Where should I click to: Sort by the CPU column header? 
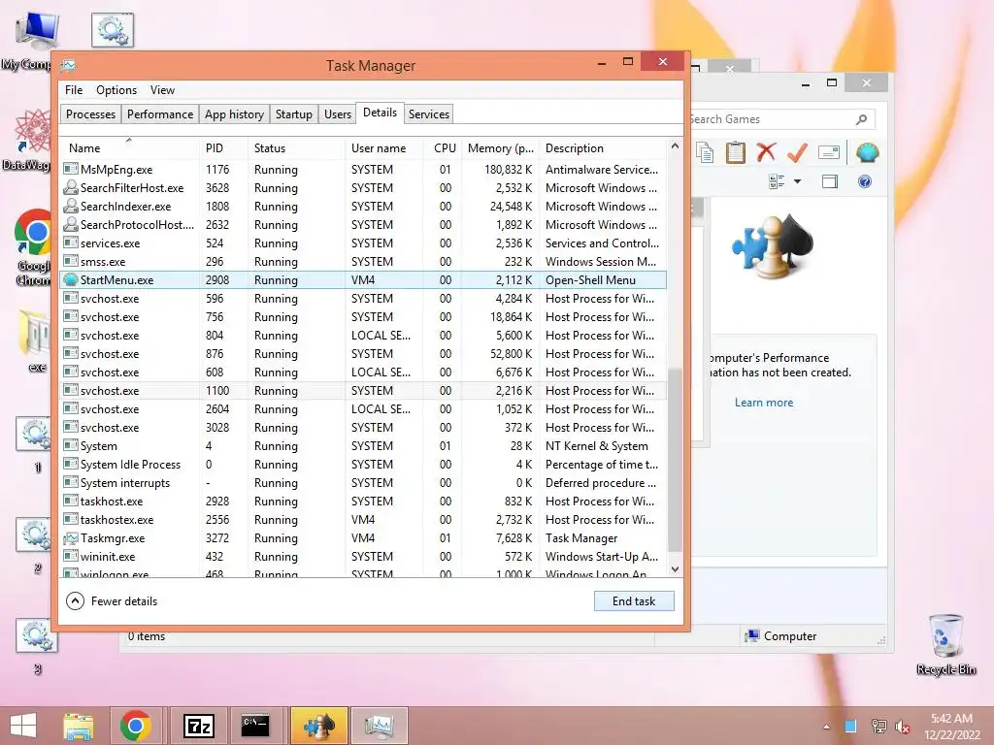(x=445, y=148)
